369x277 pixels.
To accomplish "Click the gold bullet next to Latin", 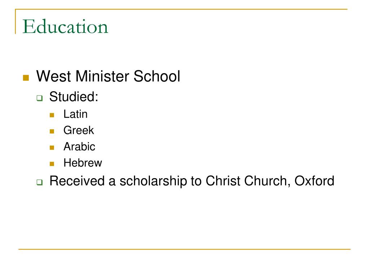I will tap(52, 115).
